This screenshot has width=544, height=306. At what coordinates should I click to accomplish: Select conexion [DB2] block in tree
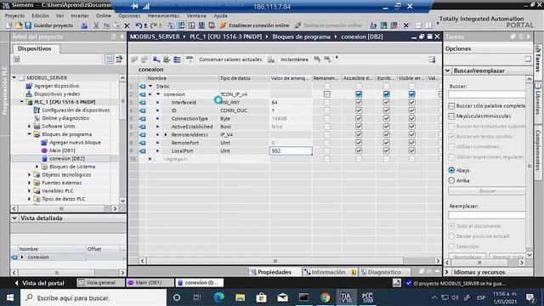pyautogui.click(x=67, y=158)
